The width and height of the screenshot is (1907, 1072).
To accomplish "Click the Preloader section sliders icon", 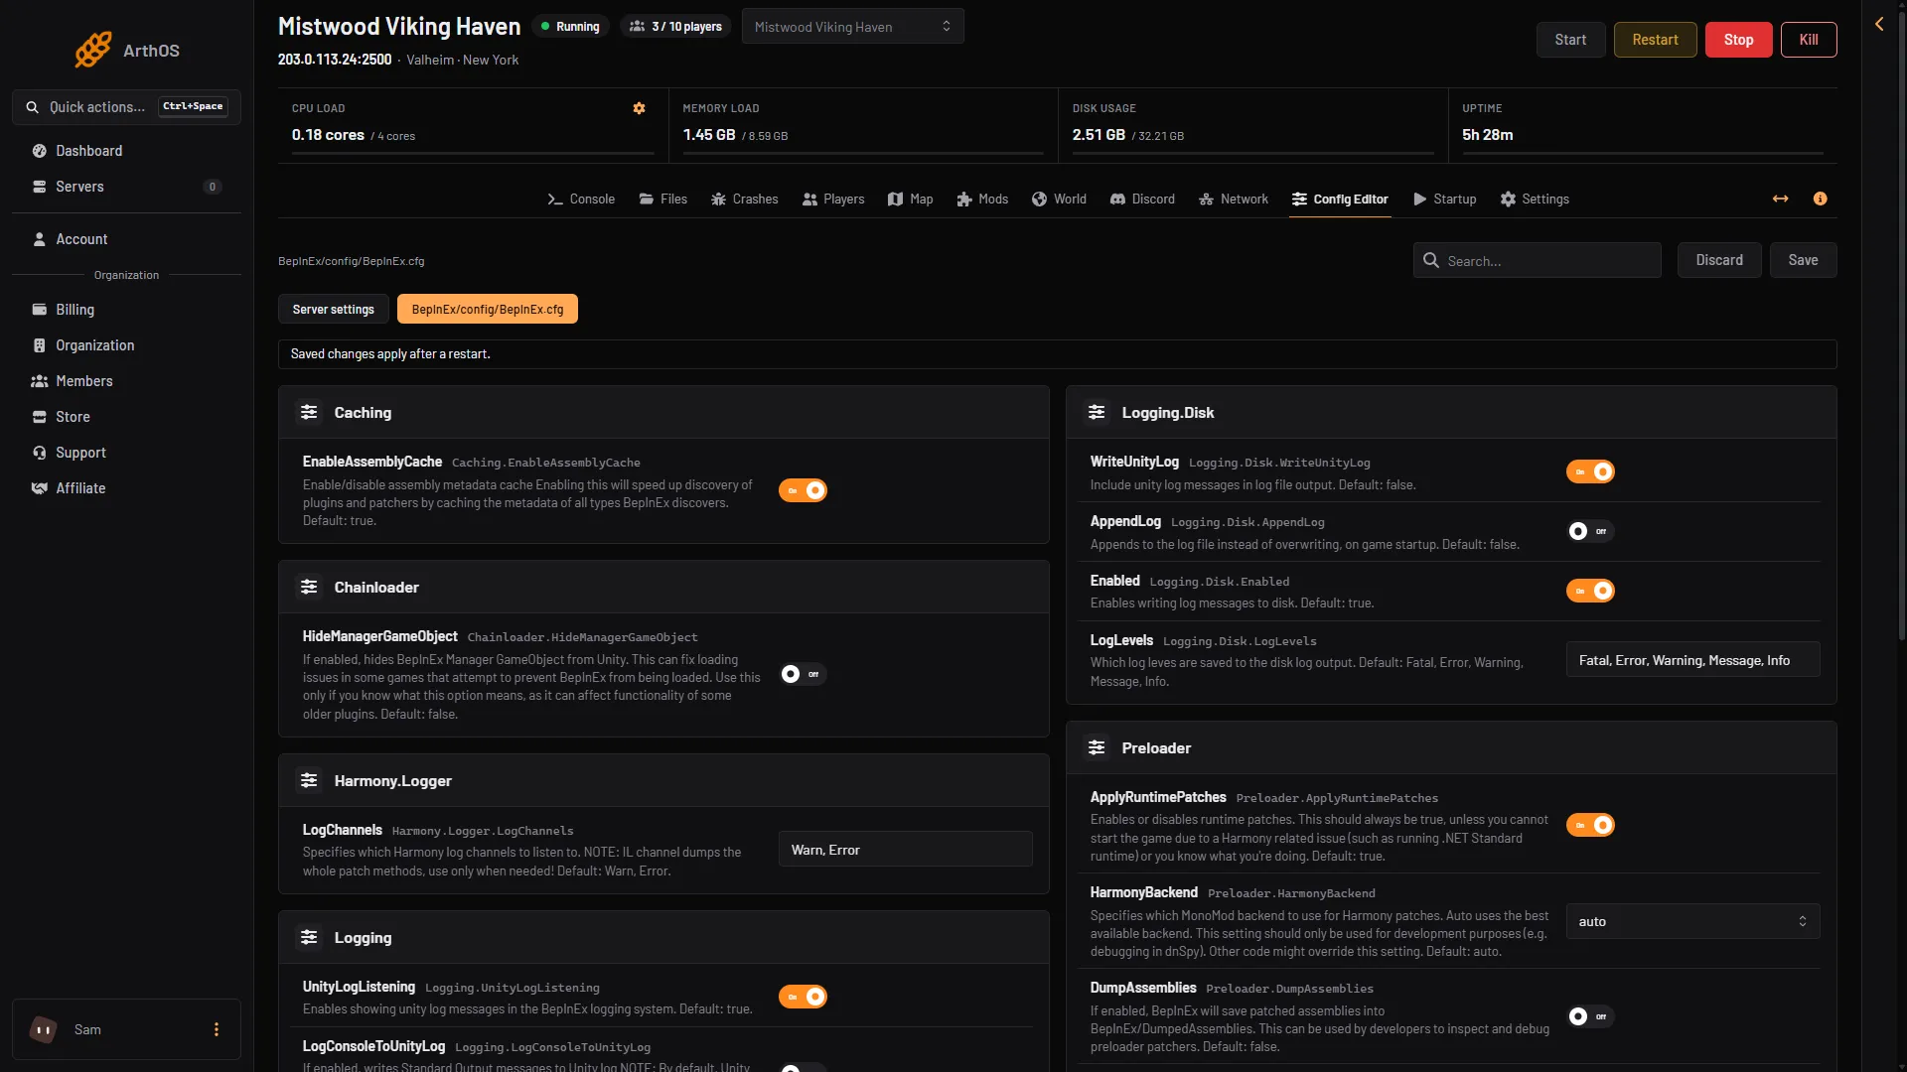I will [x=1097, y=747].
